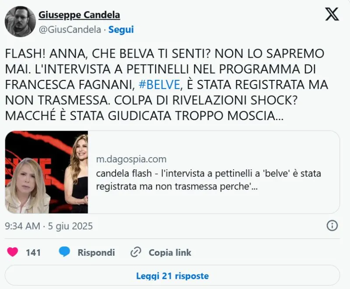Open the candela flash article headline
The width and height of the screenshot is (350, 289).
tap(209, 180)
